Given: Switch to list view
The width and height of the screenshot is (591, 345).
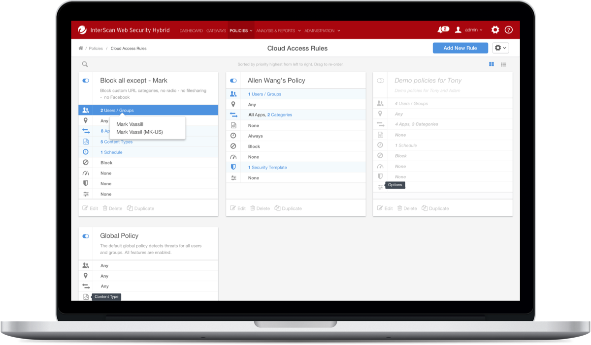Looking at the screenshot, I should pyautogui.click(x=504, y=64).
